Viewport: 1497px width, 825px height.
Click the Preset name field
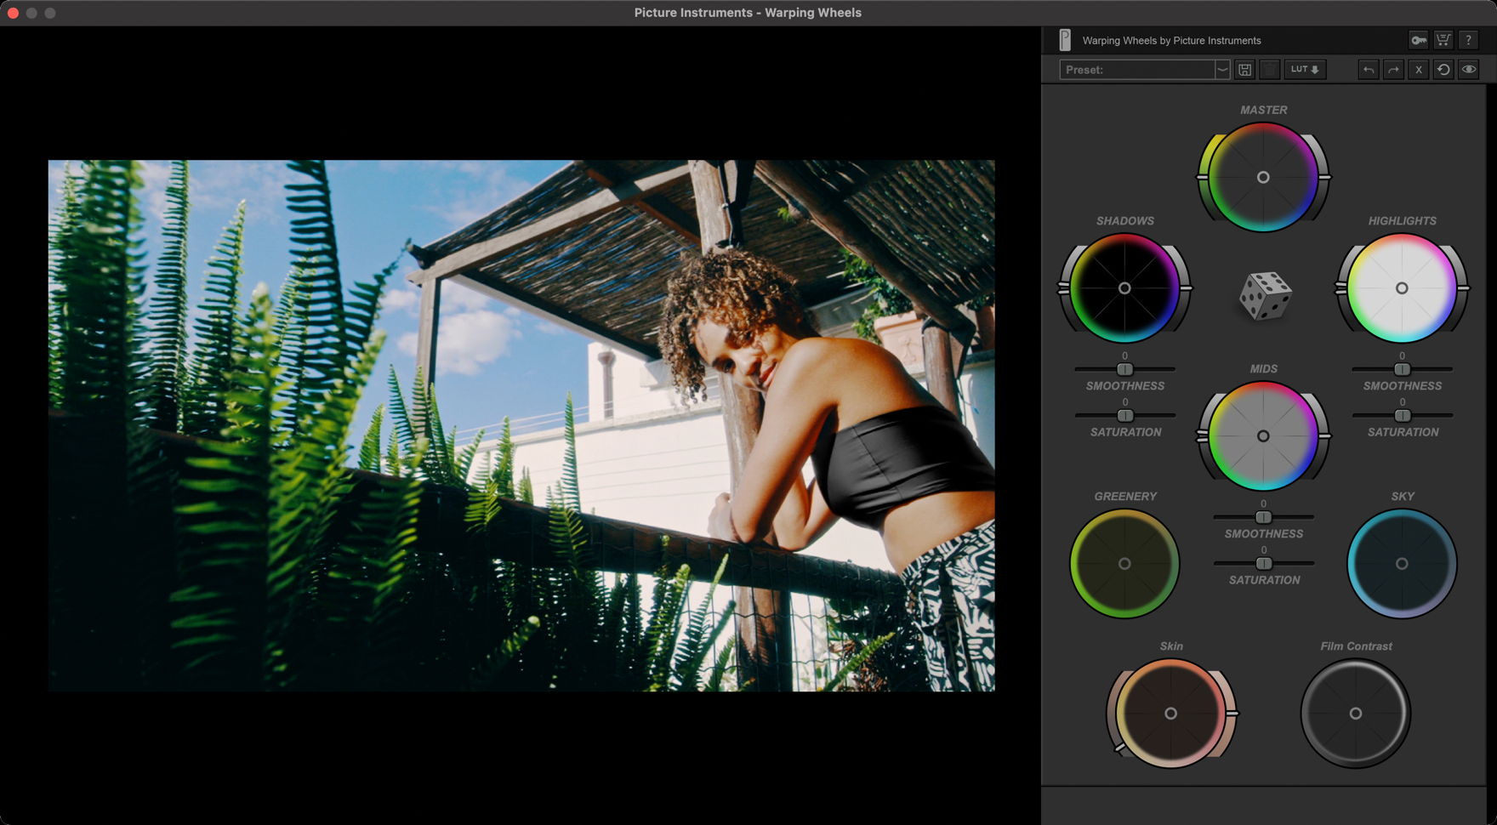pyautogui.click(x=1137, y=70)
